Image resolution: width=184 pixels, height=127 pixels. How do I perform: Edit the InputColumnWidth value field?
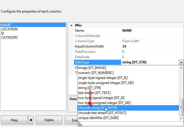pos(151,46)
